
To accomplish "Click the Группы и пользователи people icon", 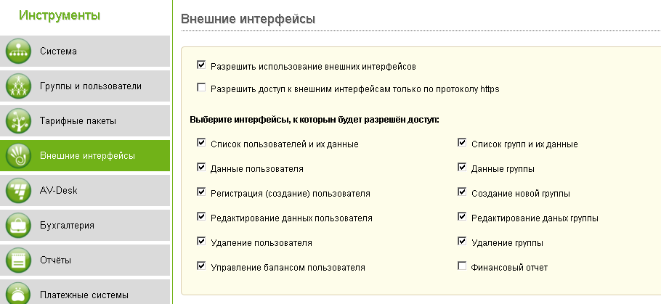I will [18, 86].
